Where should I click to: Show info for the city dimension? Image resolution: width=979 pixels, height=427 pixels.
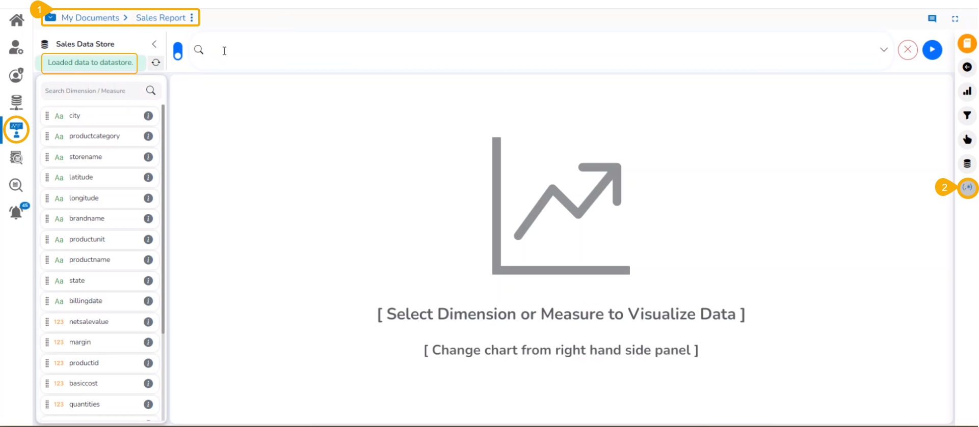[148, 116]
